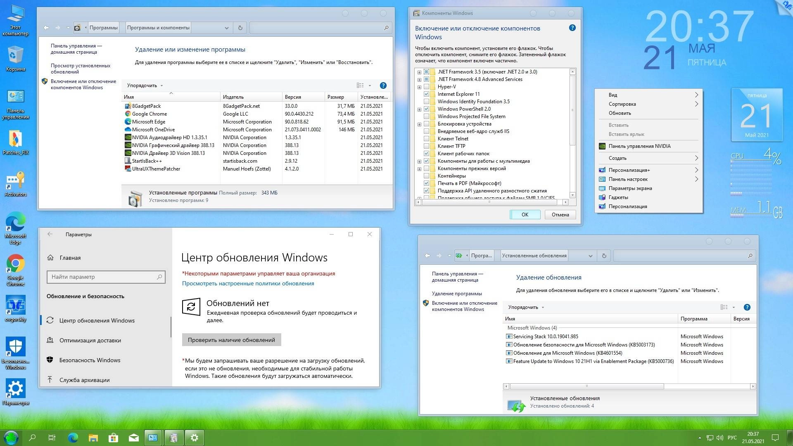Open address bar dropdown in Программы и компоненты
The image size is (793, 446).
pyautogui.click(x=226, y=28)
